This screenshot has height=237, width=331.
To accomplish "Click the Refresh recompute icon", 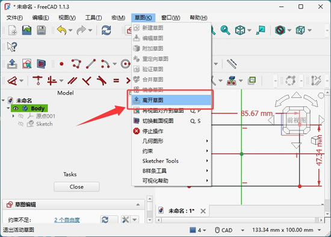I will [106, 30].
